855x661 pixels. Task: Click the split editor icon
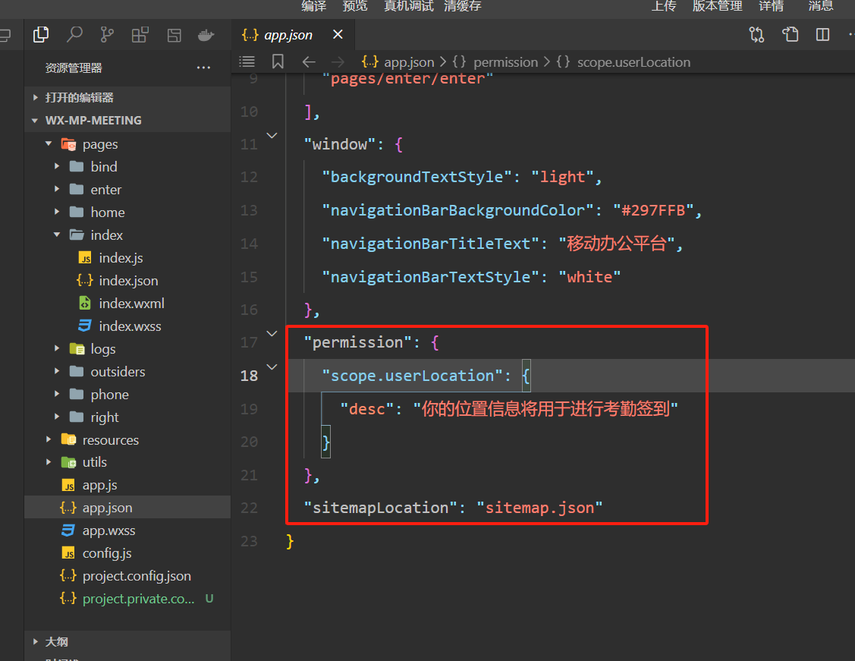point(822,34)
